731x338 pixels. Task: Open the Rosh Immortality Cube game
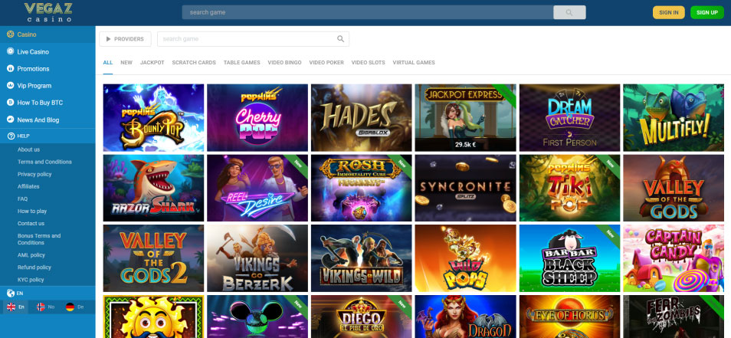click(x=362, y=188)
